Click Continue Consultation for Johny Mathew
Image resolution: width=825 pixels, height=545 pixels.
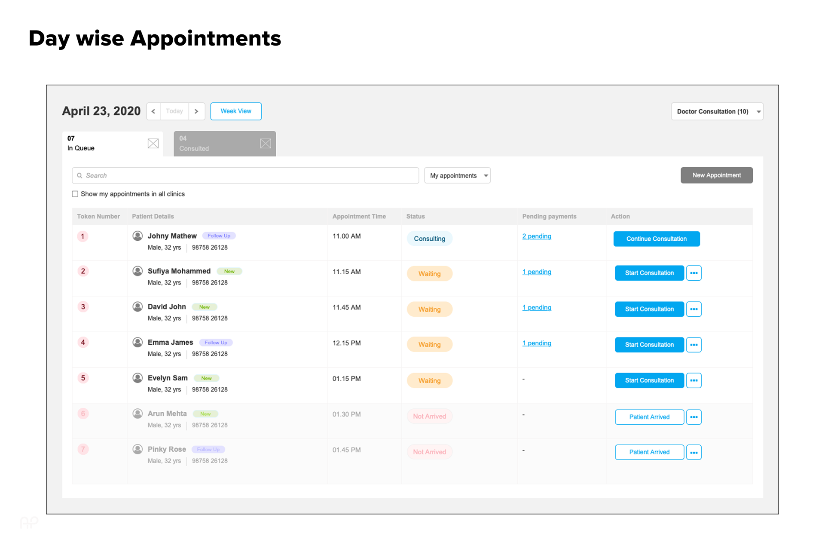tap(656, 239)
